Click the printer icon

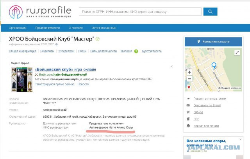tap(188, 126)
